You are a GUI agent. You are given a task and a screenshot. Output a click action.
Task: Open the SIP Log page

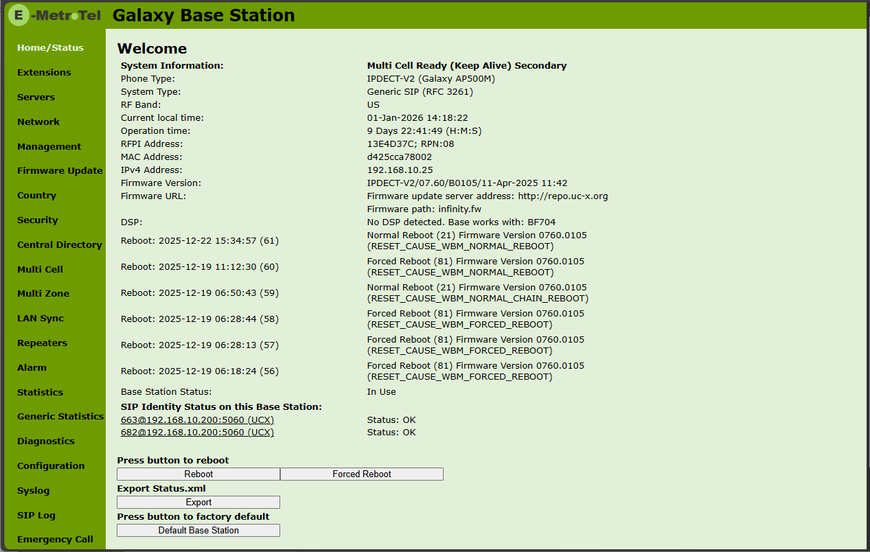pyautogui.click(x=36, y=516)
